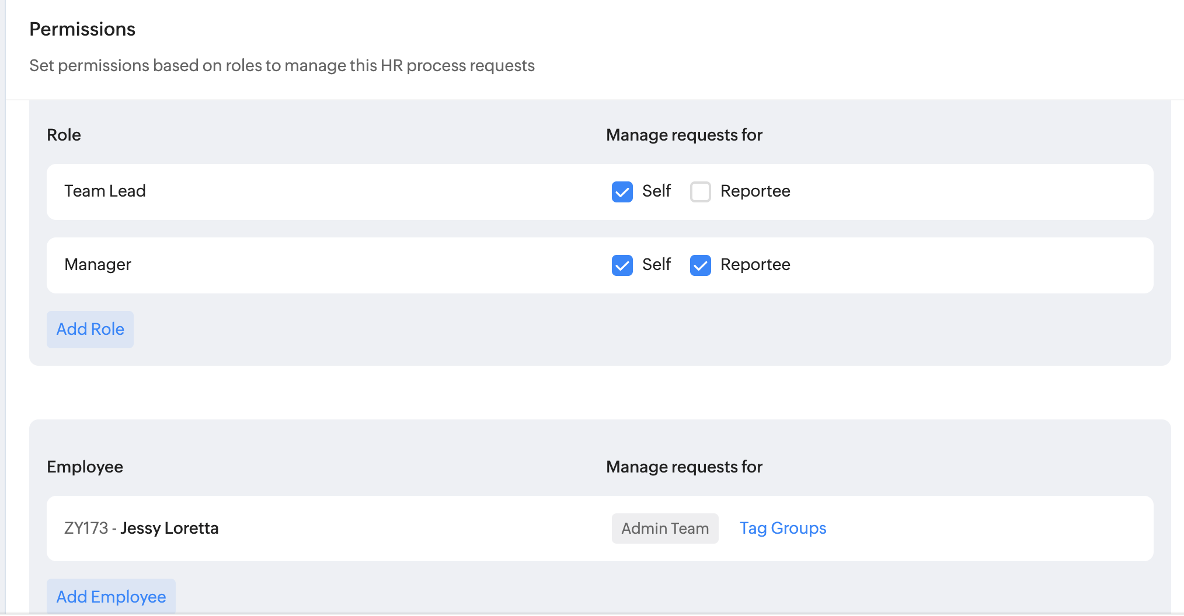The image size is (1184, 616).
Task: Click Manage requests for header above roles
Action: 684,135
